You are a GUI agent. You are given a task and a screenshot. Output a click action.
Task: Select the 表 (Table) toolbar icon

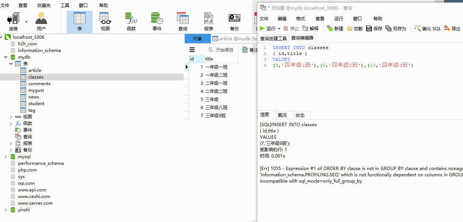coord(80,21)
